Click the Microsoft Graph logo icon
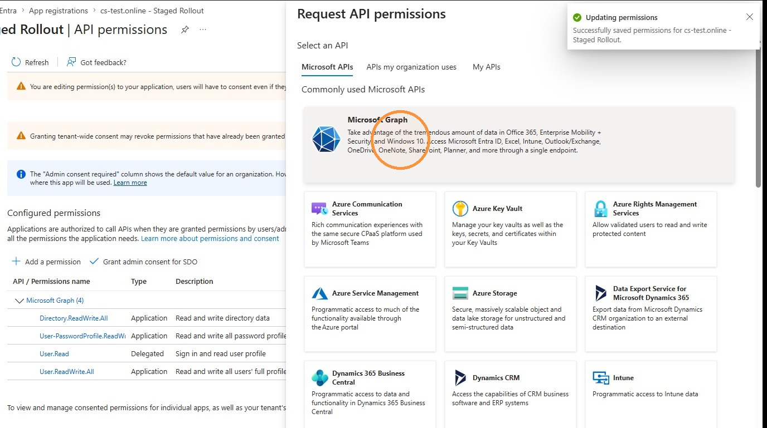The image size is (767, 428). pyautogui.click(x=326, y=139)
